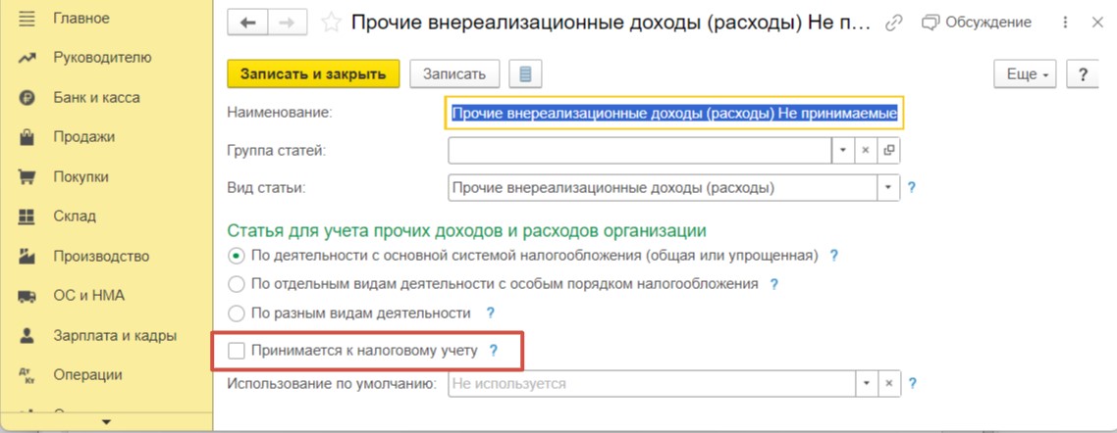Expand more sidebar sections arrow
This screenshot has width=1117, height=433.
107,422
